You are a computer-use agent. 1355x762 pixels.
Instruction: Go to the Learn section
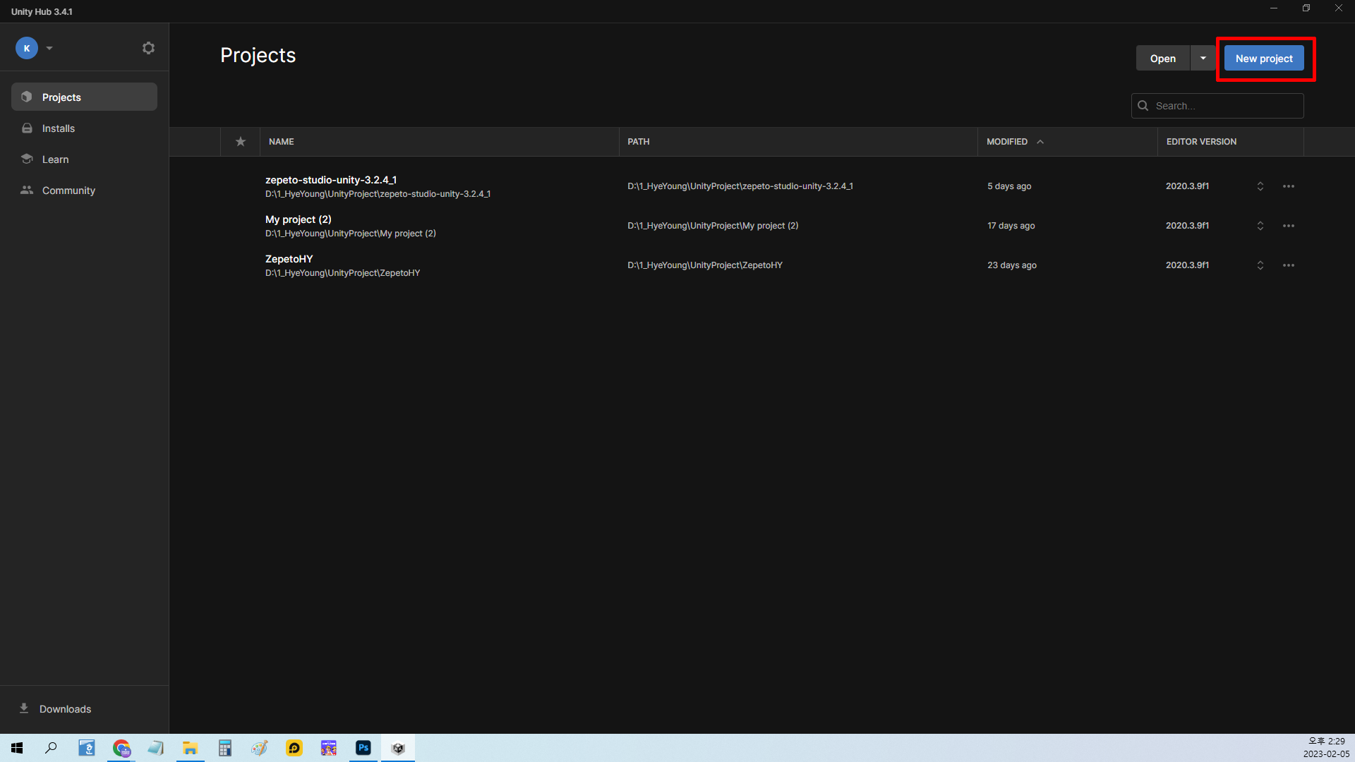point(55,159)
